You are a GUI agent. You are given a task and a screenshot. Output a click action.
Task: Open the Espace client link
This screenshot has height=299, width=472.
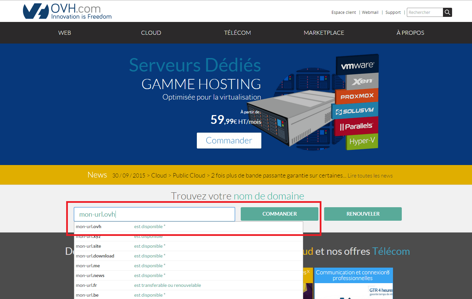[343, 12]
